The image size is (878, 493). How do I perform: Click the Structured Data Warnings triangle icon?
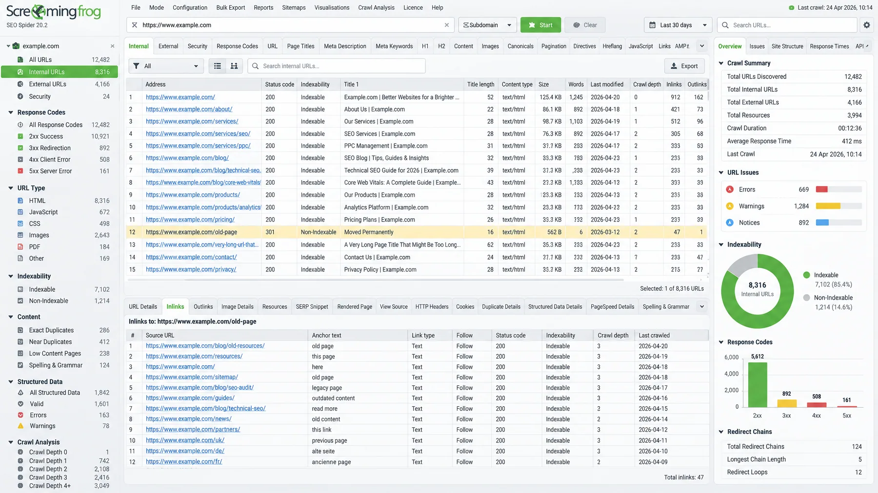20,426
